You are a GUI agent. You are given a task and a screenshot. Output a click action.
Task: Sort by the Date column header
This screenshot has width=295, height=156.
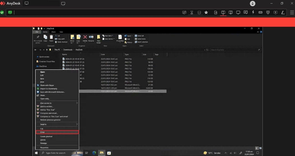(112, 54)
